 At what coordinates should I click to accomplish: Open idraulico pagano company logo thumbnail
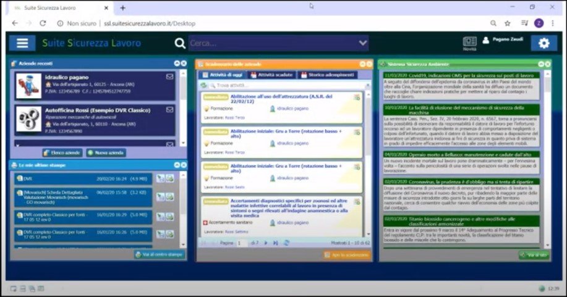[x=28, y=86]
